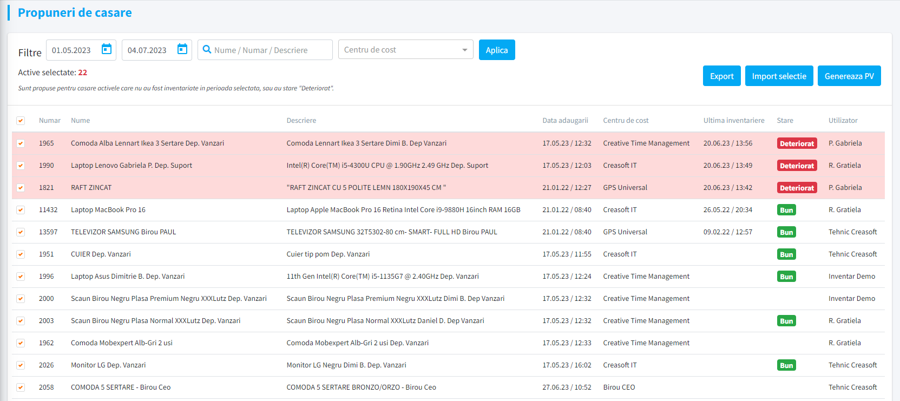This screenshot has height=401, width=900.
Task: Click date '27.06.23 / 10:52'
Action: tap(567, 387)
